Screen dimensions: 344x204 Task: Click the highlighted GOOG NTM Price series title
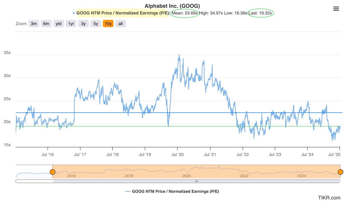coord(122,13)
